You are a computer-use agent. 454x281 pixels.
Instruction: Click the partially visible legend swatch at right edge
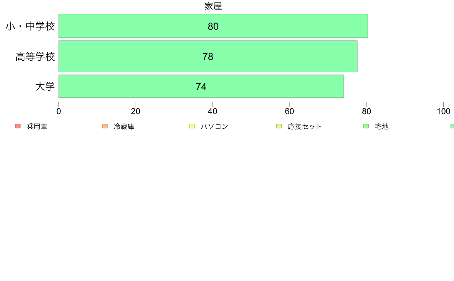tap(452, 126)
